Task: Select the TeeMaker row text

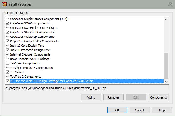Action: 17,72
